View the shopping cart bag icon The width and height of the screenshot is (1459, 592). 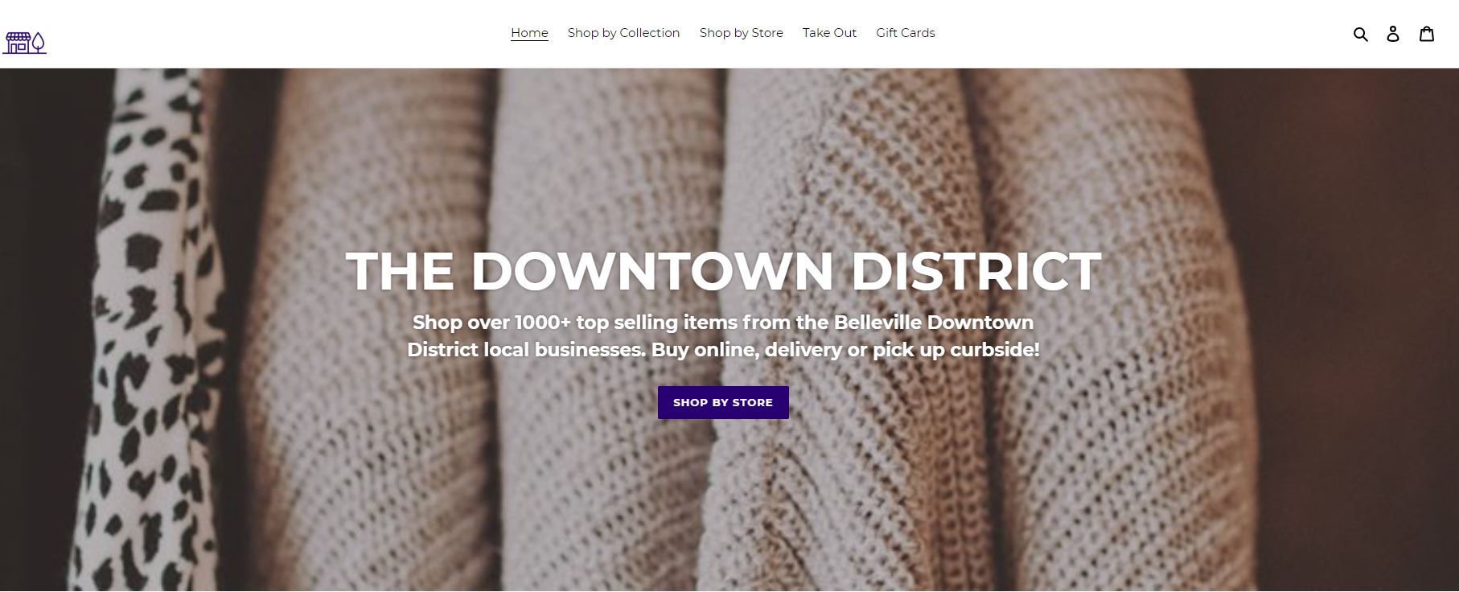tap(1427, 34)
